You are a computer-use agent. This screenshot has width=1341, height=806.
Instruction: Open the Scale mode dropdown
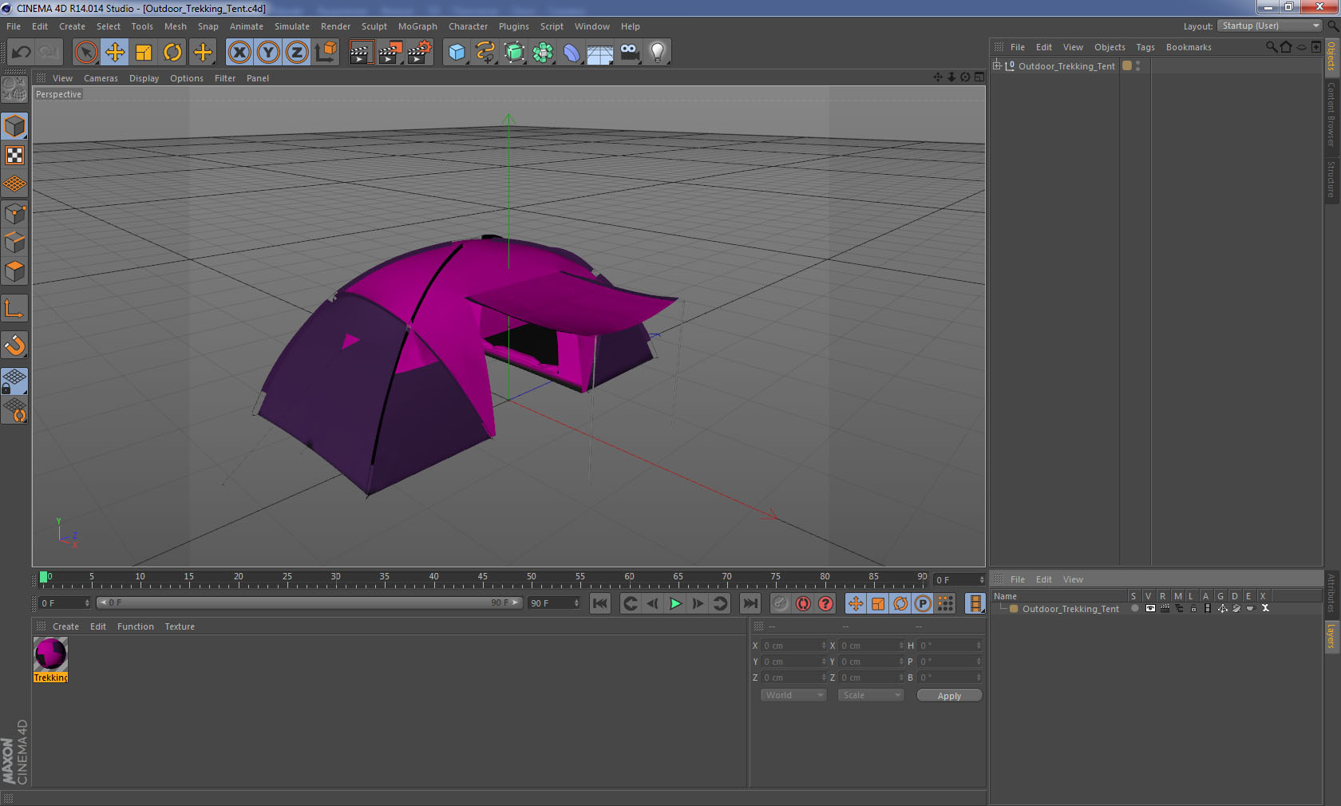[x=870, y=695]
